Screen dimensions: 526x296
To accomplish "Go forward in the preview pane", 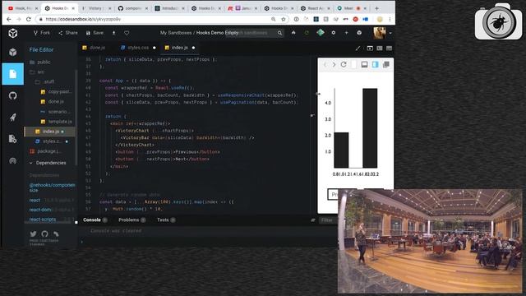I will [x=334, y=64].
